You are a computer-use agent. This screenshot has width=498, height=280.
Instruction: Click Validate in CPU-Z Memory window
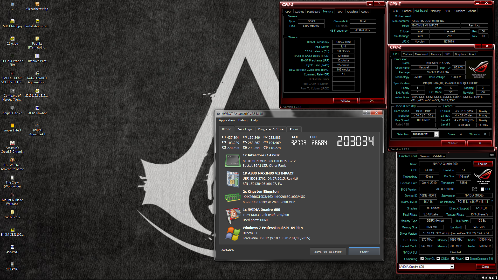click(345, 101)
